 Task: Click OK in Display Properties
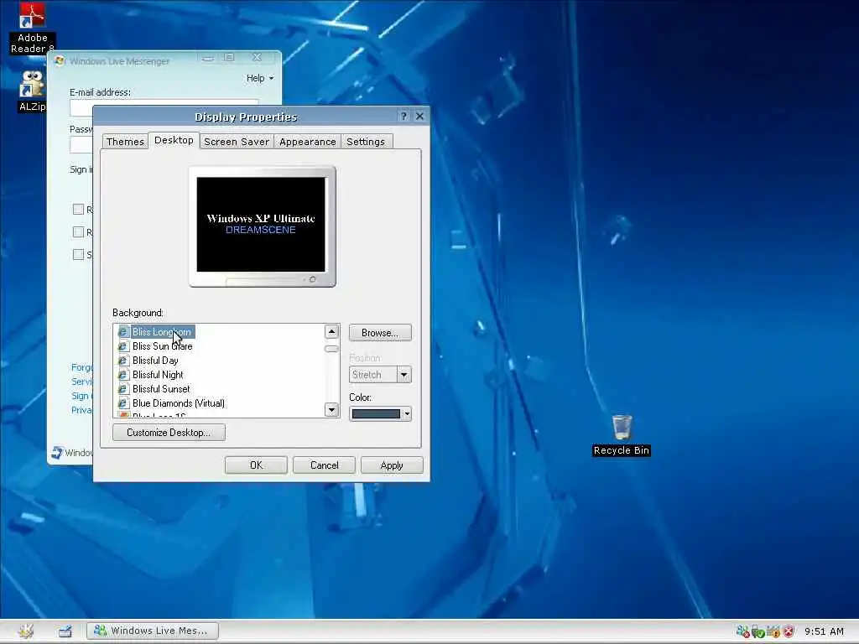[256, 465]
